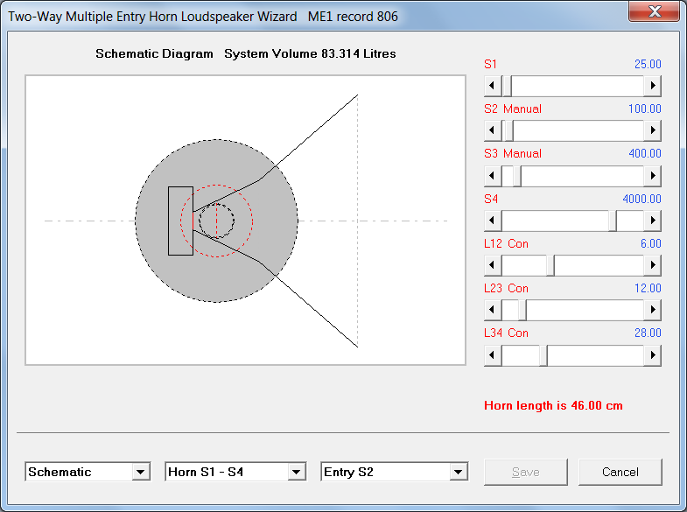Increase L12 Con with right arrow
Image resolution: width=687 pixels, height=512 pixels.
(x=652, y=264)
